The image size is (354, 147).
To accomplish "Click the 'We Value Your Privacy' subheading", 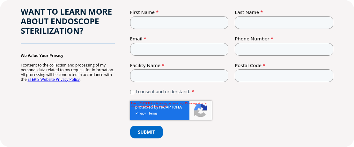I will click(x=42, y=56).
